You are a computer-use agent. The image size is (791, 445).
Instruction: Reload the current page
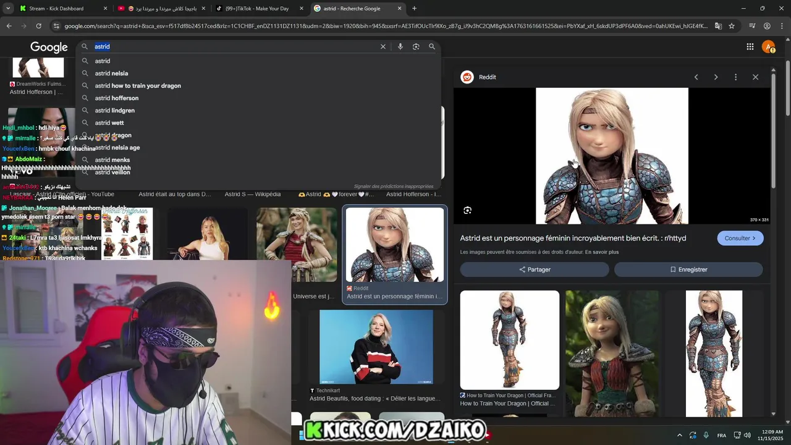(38, 26)
